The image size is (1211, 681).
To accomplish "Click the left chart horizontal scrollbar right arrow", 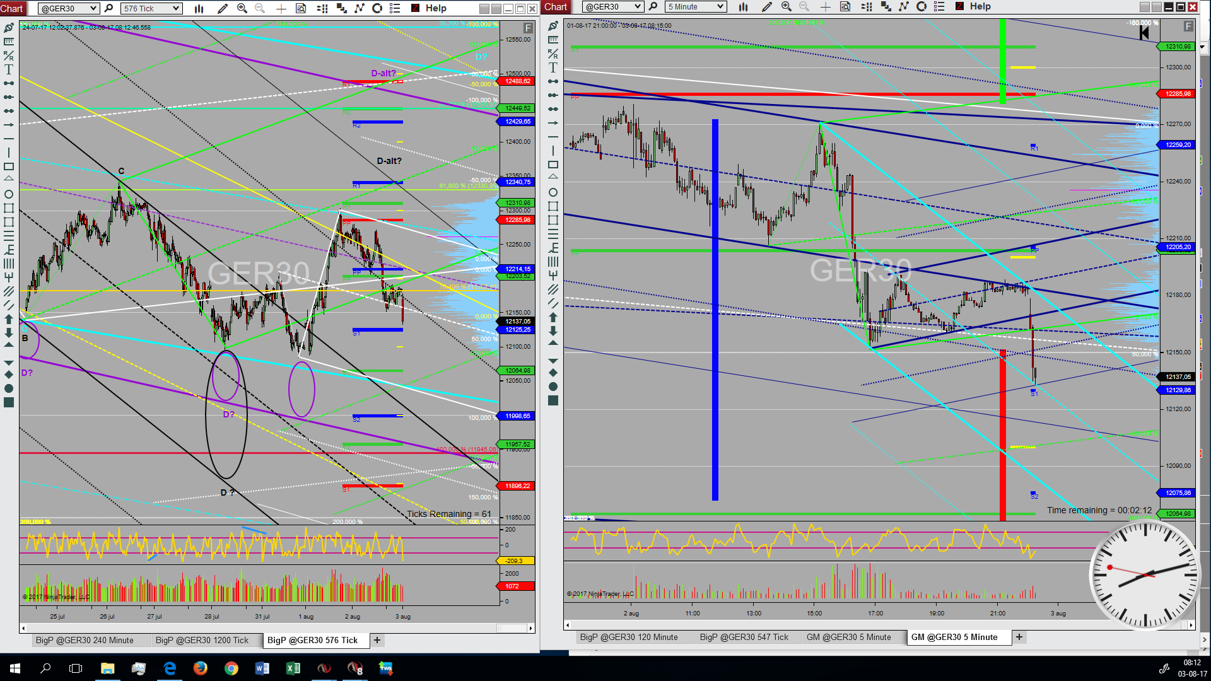I will click(x=531, y=628).
